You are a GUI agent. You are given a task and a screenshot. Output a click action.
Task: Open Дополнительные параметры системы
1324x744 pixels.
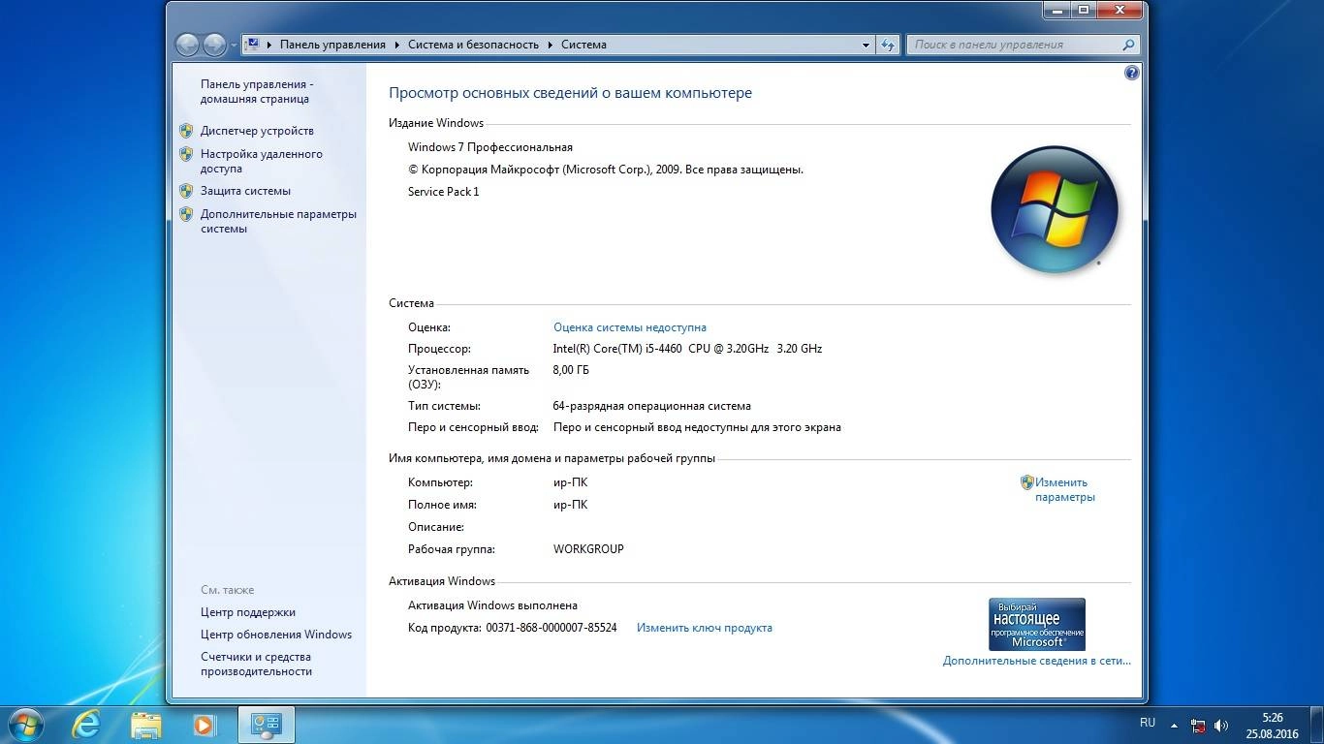[278, 221]
